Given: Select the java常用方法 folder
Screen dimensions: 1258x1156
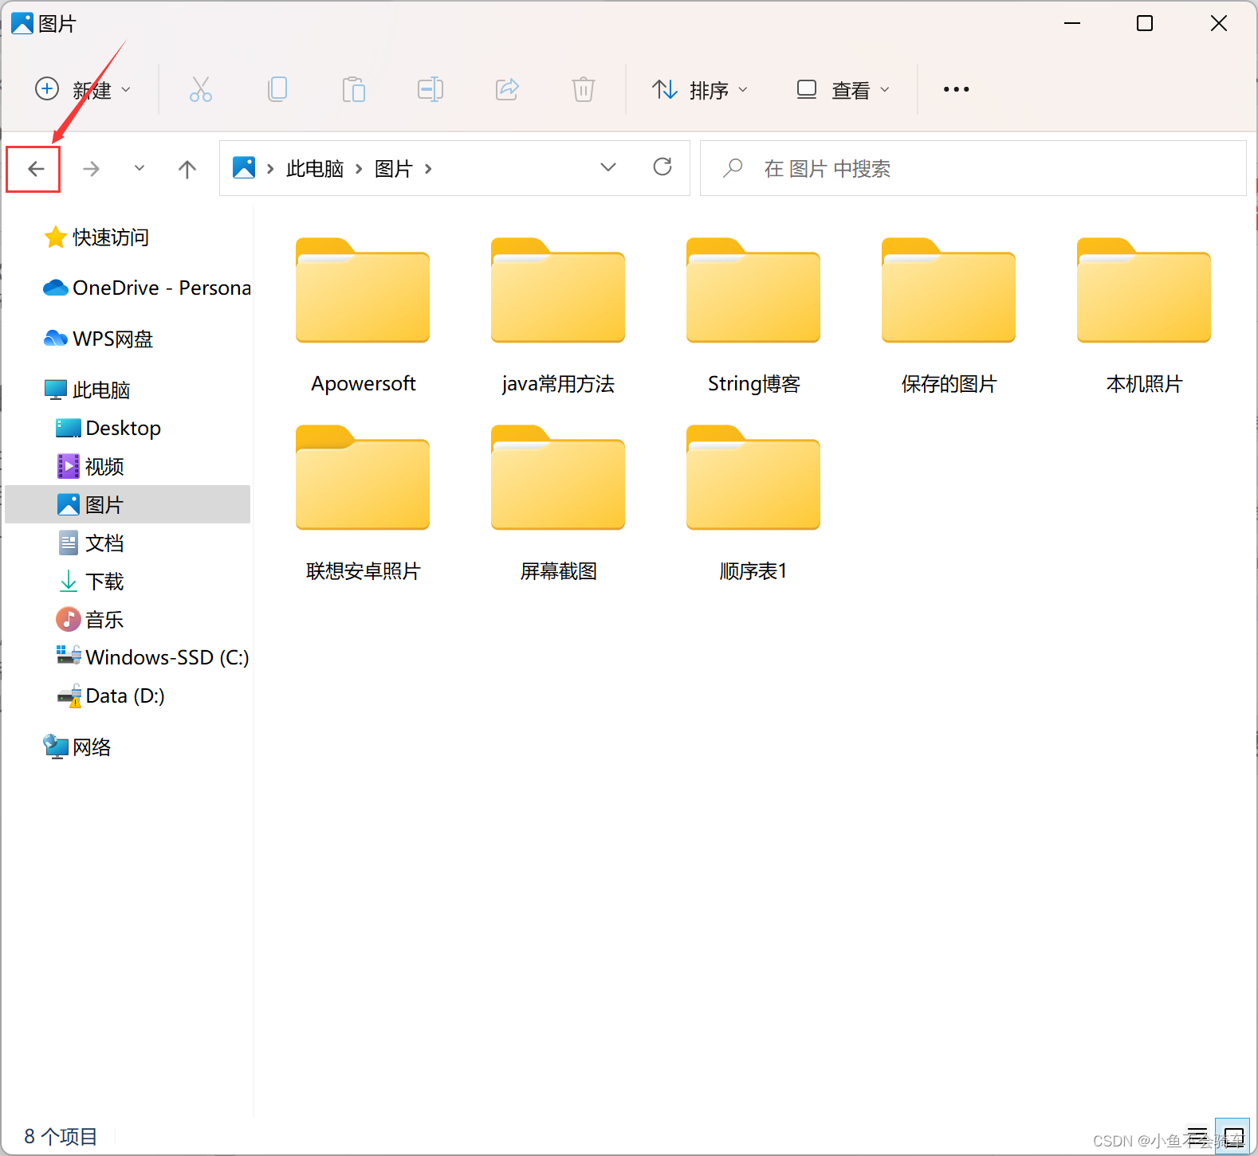Looking at the screenshot, I should tap(558, 315).
